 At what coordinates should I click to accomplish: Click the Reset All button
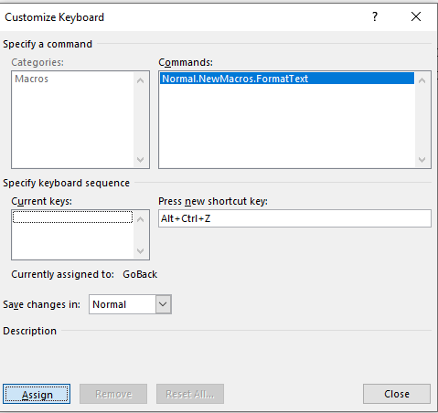coord(190,394)
